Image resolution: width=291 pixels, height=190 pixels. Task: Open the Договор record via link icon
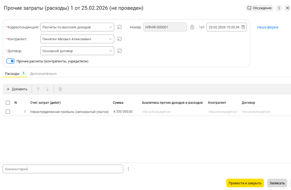pyautogui.click(x=119, y=51)
